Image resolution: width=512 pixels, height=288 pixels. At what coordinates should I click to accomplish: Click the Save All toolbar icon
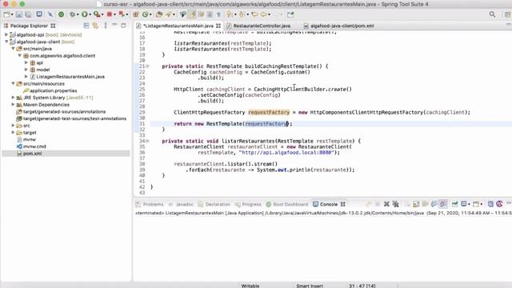(29, 14)
